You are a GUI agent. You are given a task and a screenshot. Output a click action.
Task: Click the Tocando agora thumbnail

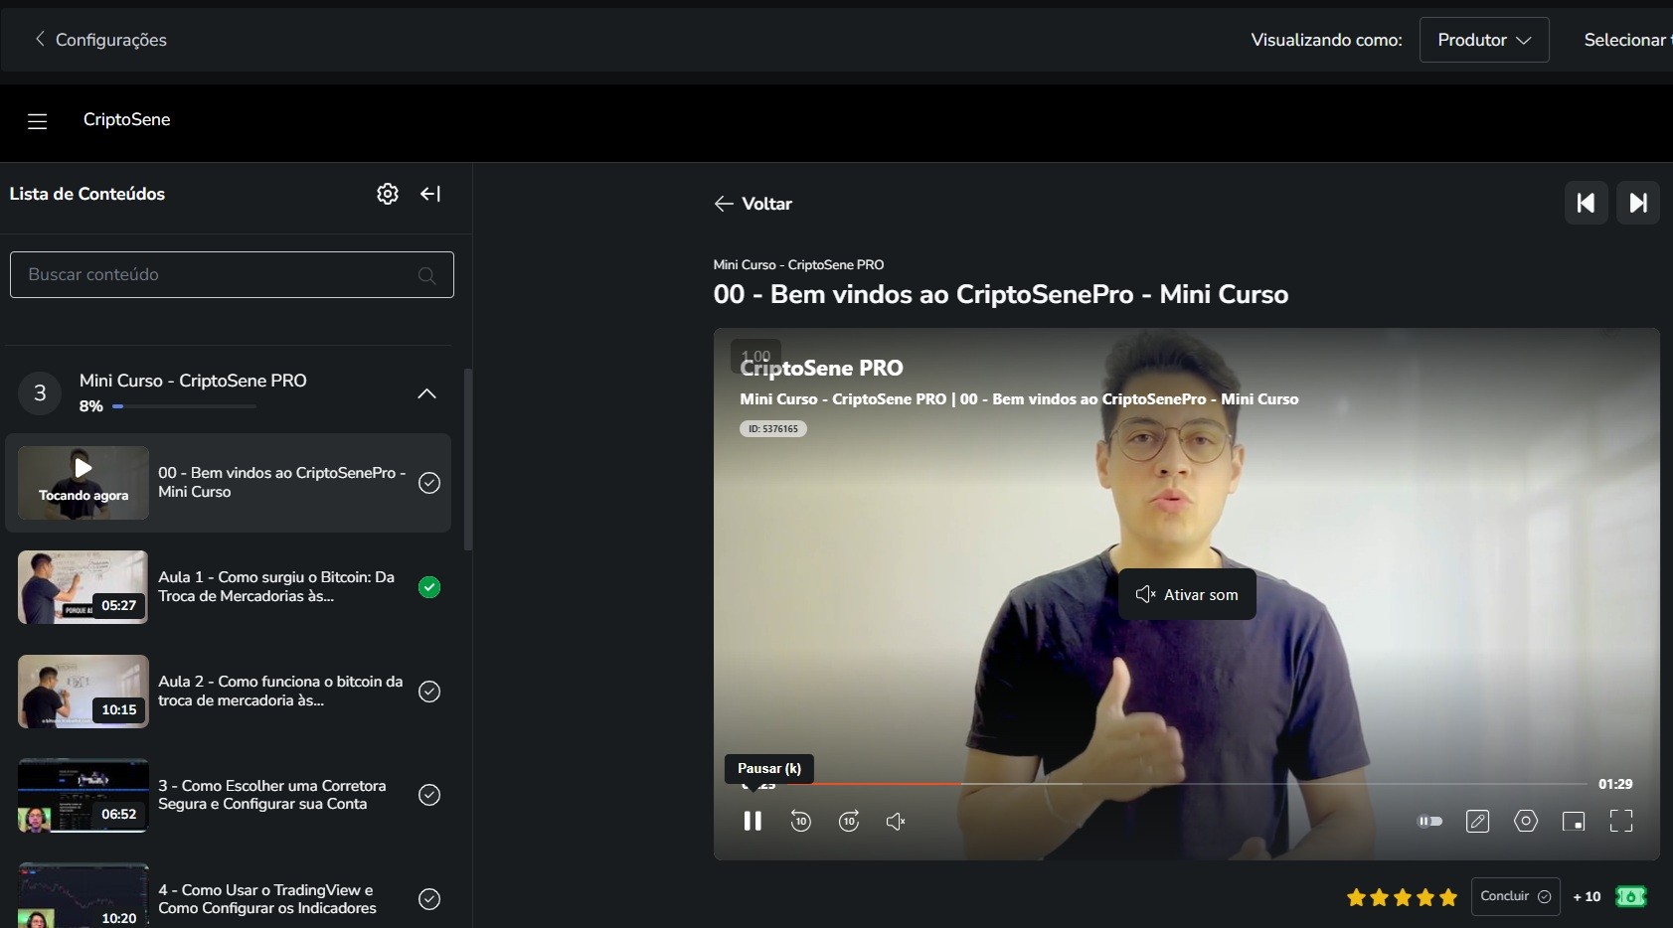click(84, 483)
